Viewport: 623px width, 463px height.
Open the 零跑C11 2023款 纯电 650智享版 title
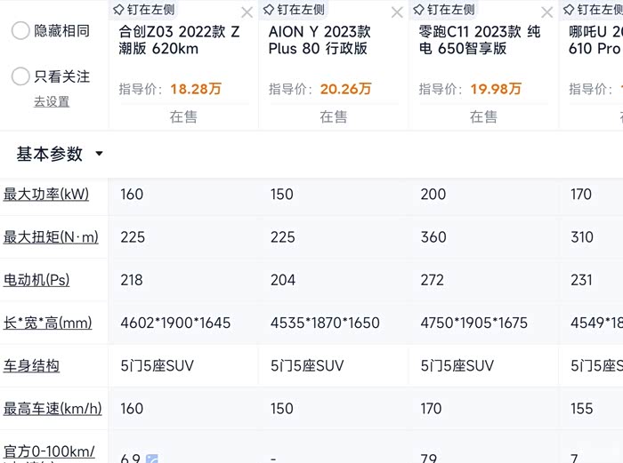[480, 40]
